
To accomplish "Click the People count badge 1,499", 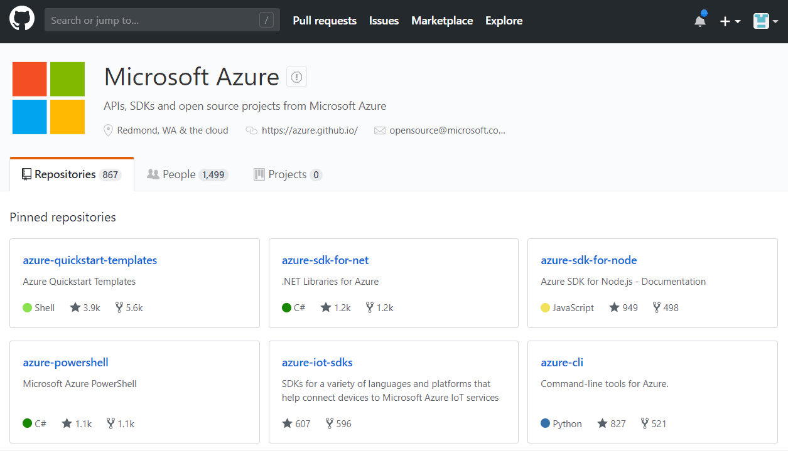I will click(x=213, y=175).
